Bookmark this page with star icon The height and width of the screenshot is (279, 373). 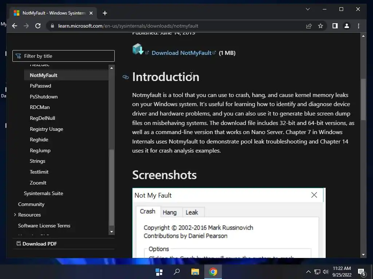click(321, 26)
